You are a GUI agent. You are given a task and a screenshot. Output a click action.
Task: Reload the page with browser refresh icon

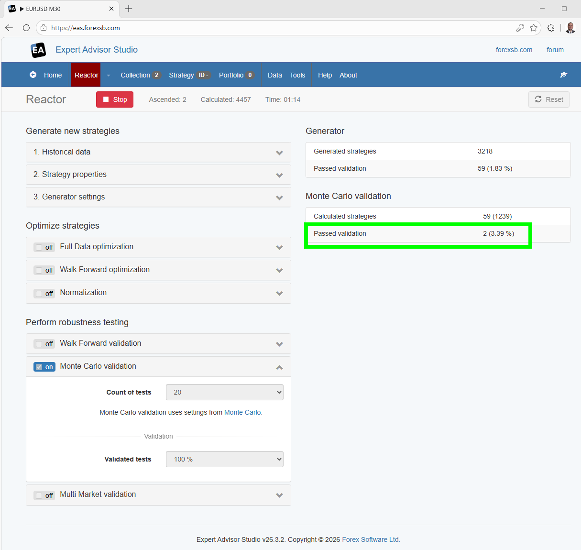(26, 28)
